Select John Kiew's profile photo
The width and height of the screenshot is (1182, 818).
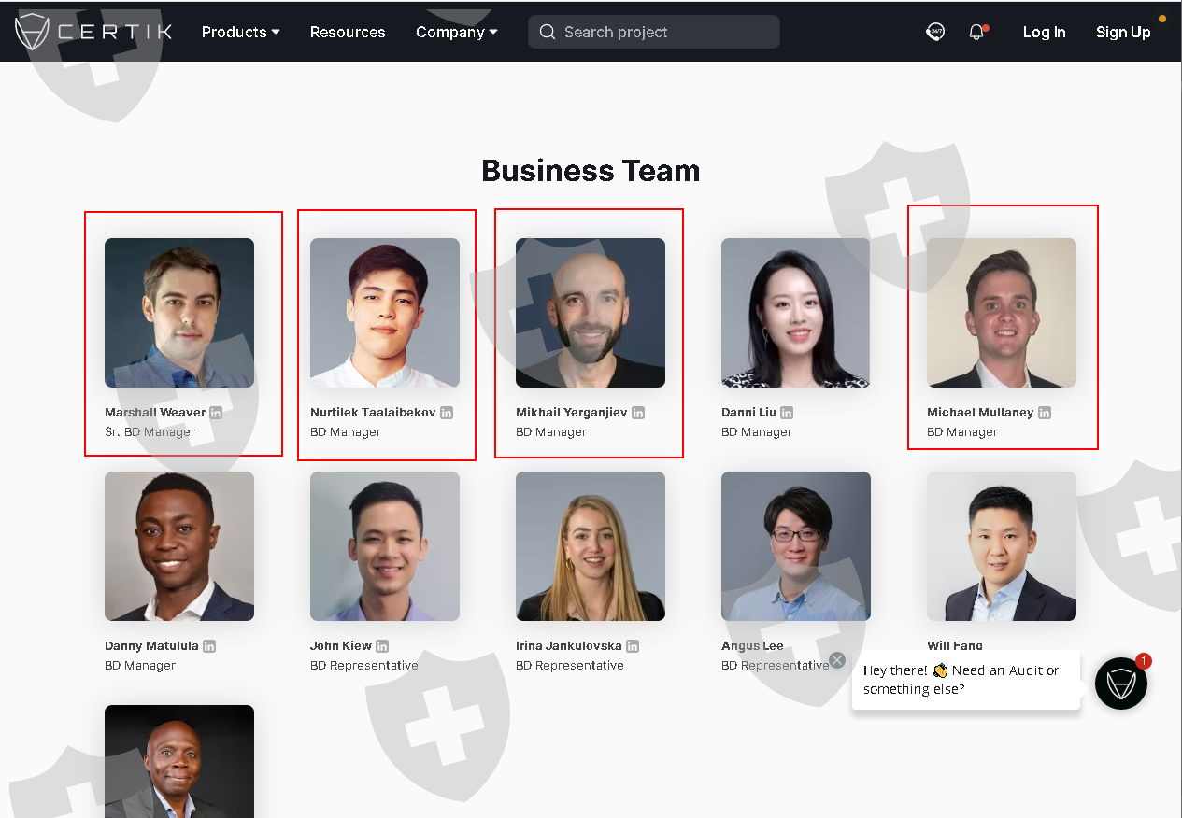385,546
